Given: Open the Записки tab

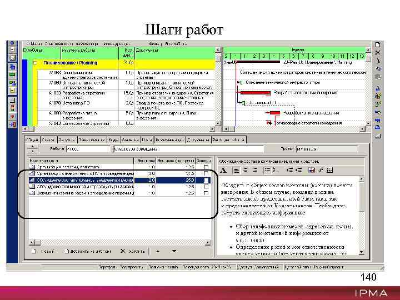Looking at the screenshot, I should coord(130,140).
